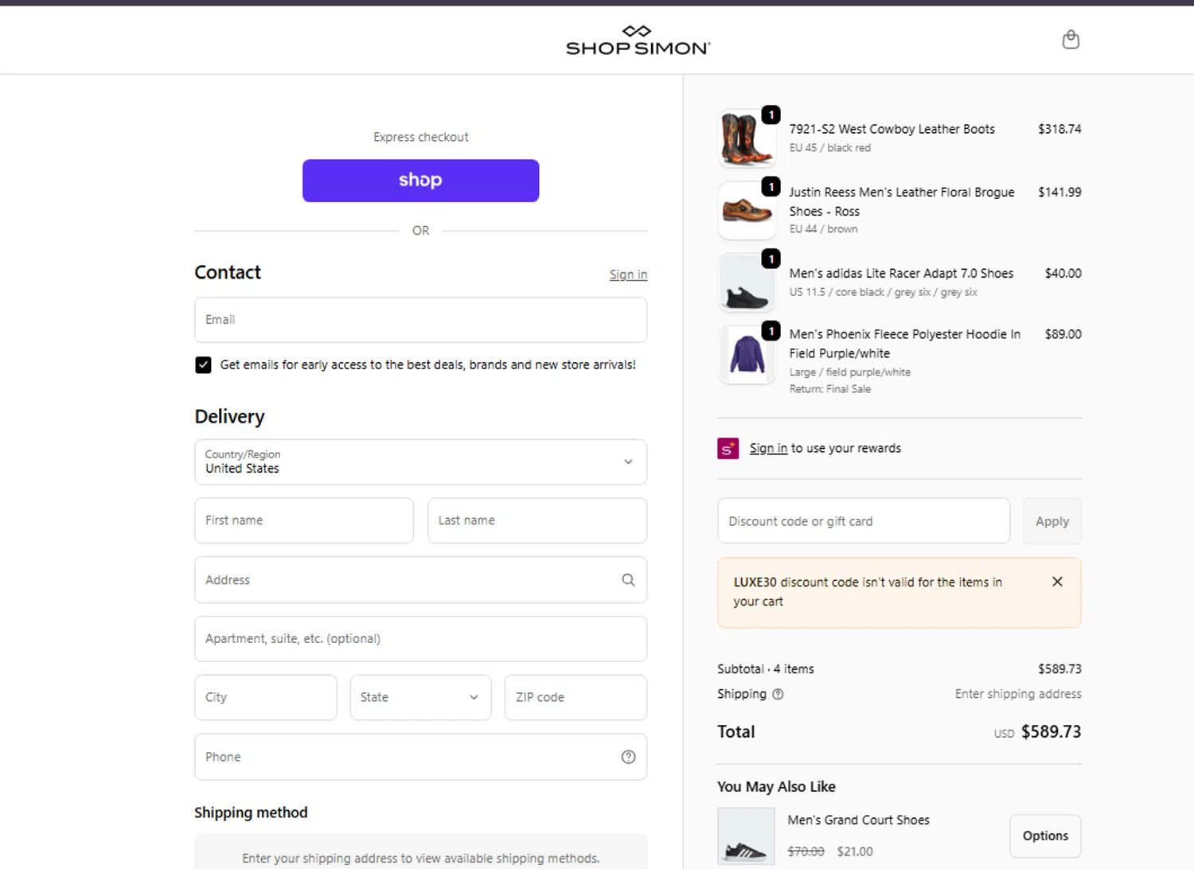This screenshot has height=869, width=1194.
Task: Focus the Email input field
Action: click(420, 320)
